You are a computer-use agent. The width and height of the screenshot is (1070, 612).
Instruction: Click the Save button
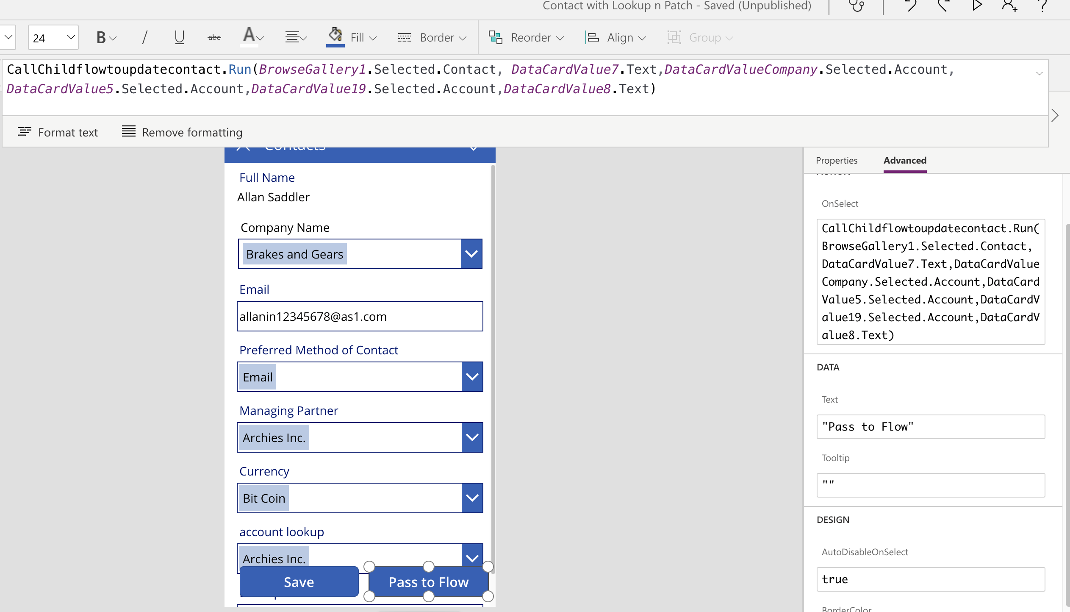point(299,582)
